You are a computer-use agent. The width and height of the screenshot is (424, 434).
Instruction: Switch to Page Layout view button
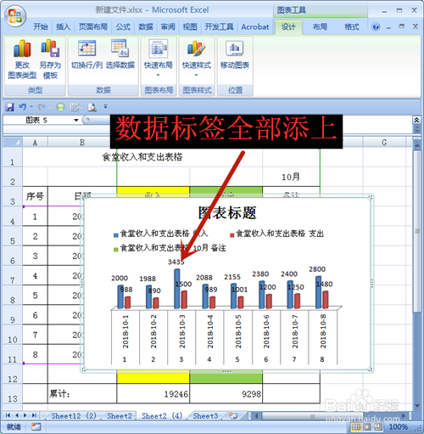tap(367, 426)
